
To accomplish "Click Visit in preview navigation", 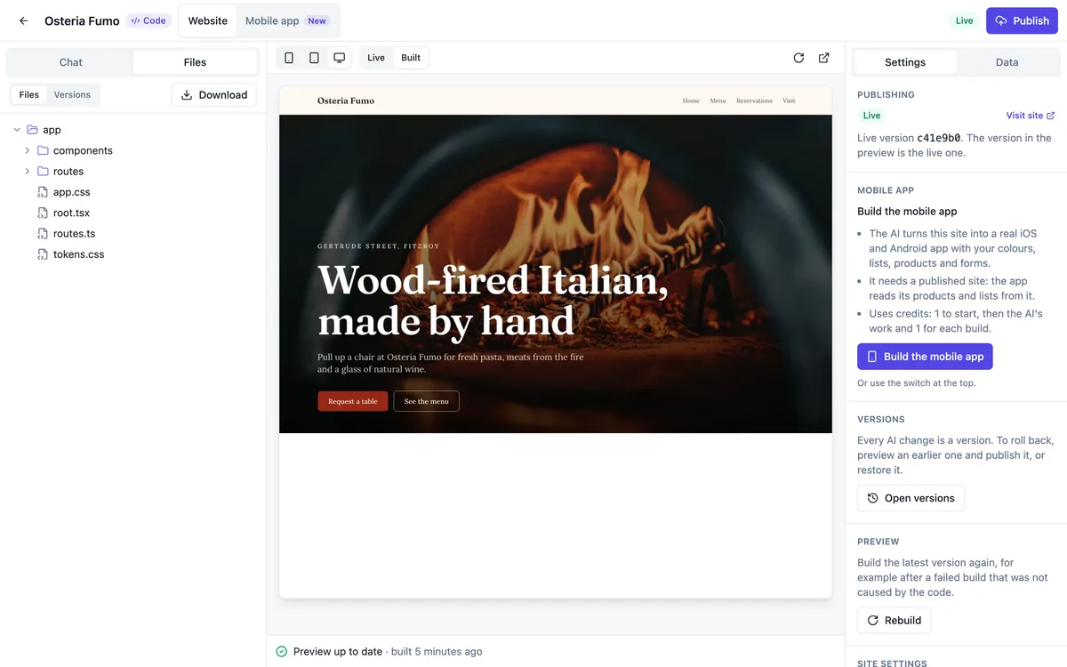I will [789, 100].
